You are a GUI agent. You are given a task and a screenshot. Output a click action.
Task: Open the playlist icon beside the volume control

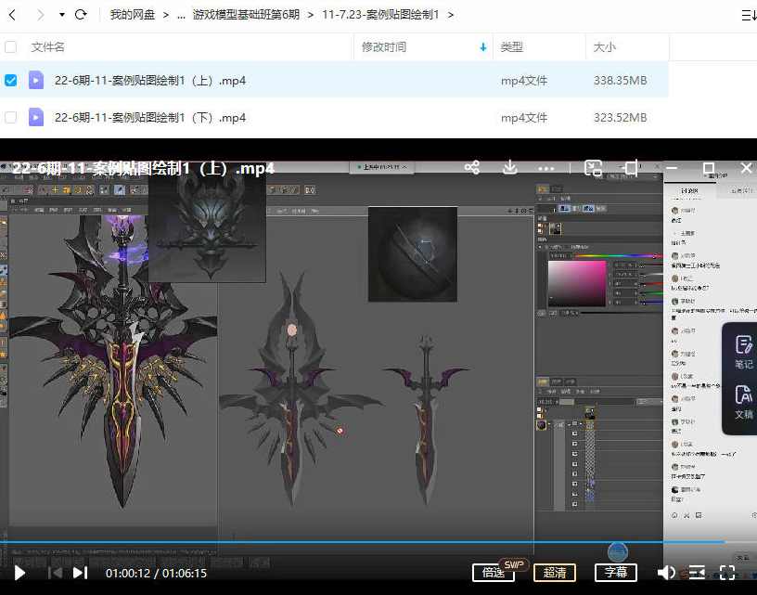point(697,574)
